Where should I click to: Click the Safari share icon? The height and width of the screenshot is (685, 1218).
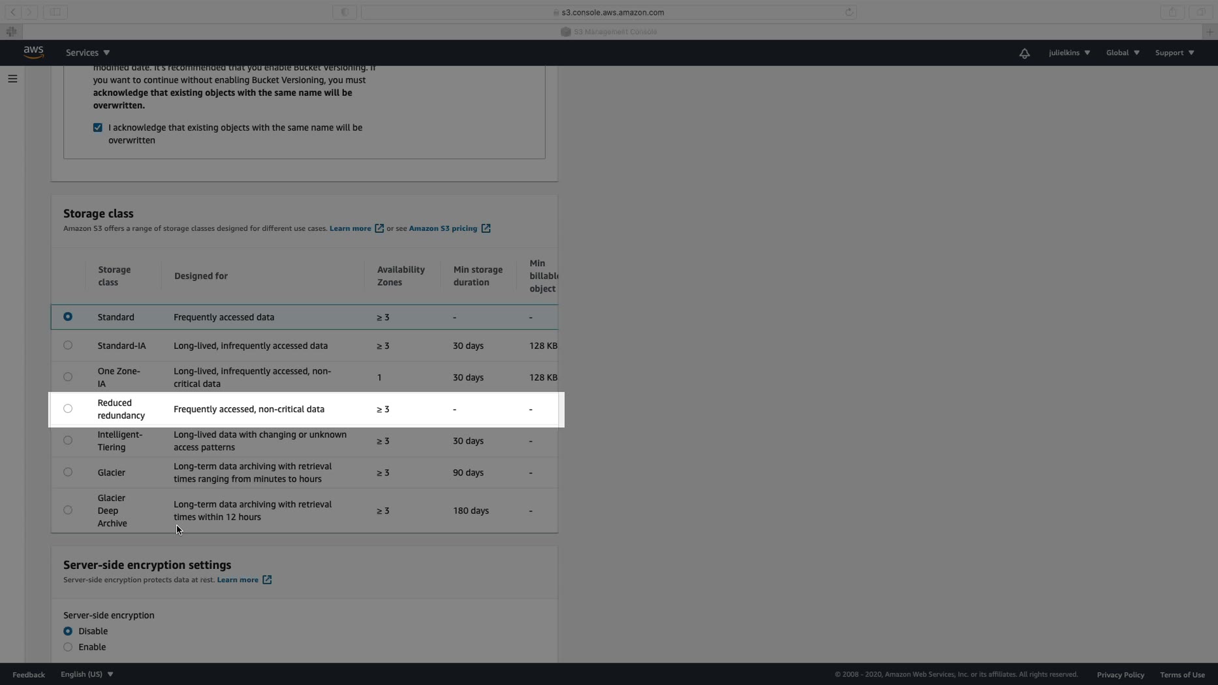point(1172,12)
